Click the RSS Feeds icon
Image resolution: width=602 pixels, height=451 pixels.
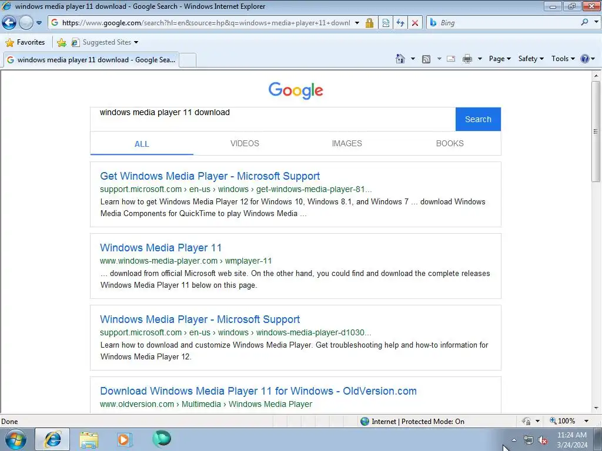coord(426,59)
